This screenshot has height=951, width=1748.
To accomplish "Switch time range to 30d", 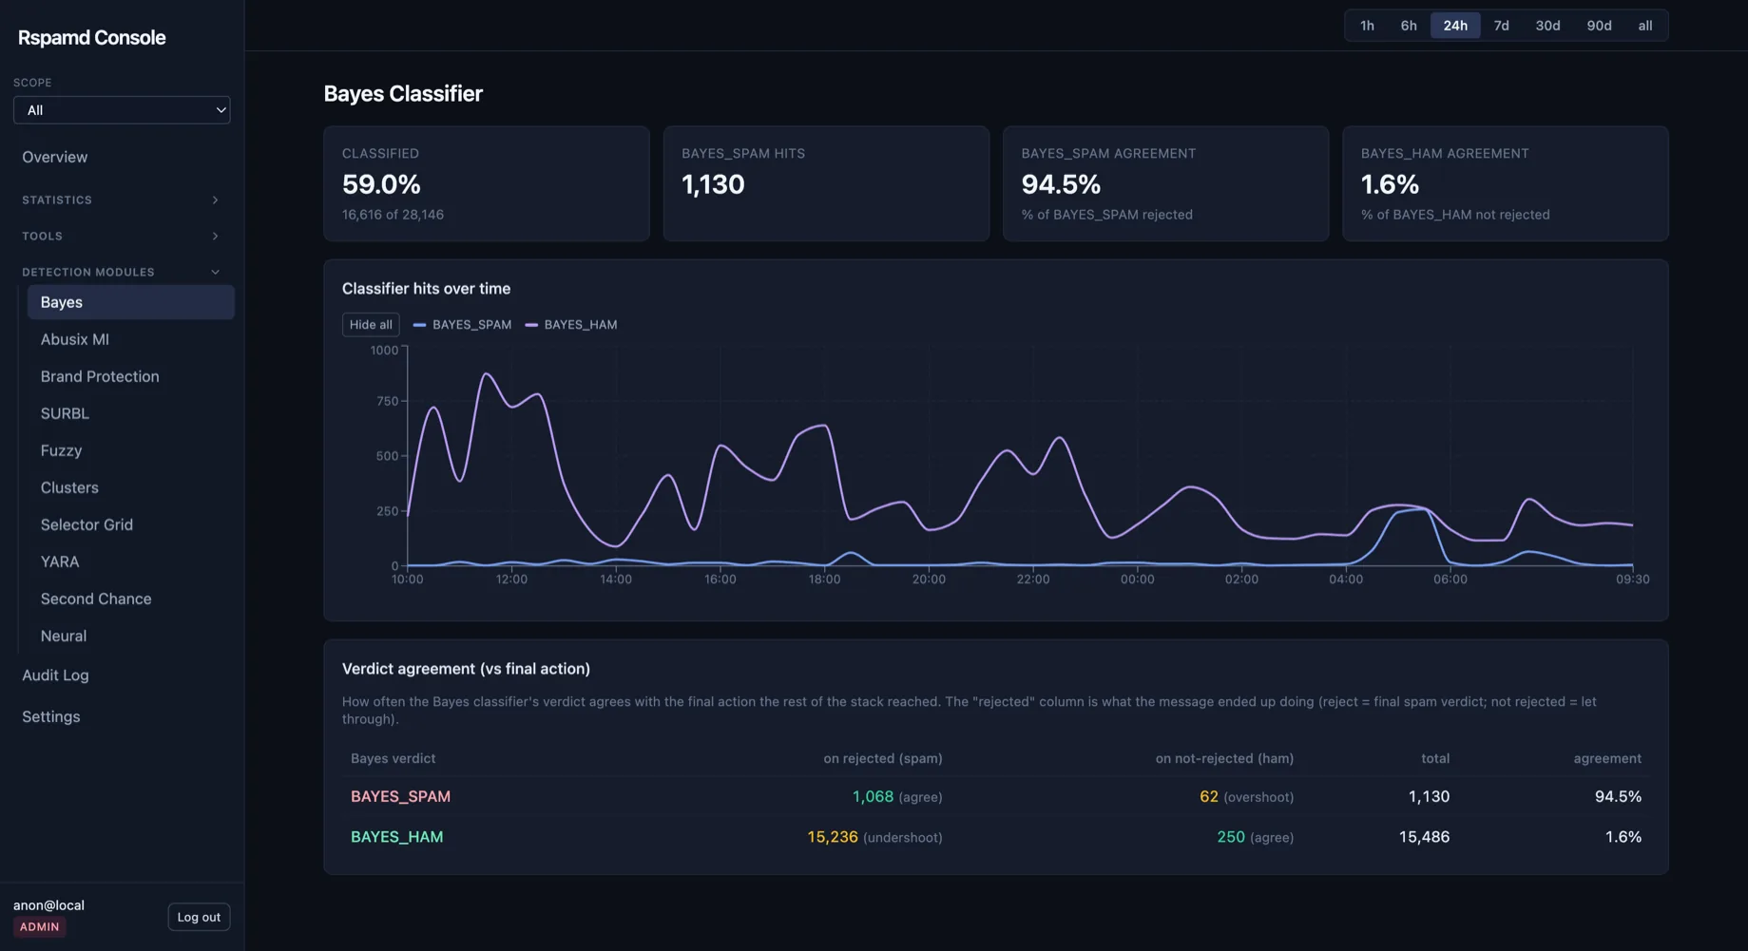I will (x=1547, y=26).
